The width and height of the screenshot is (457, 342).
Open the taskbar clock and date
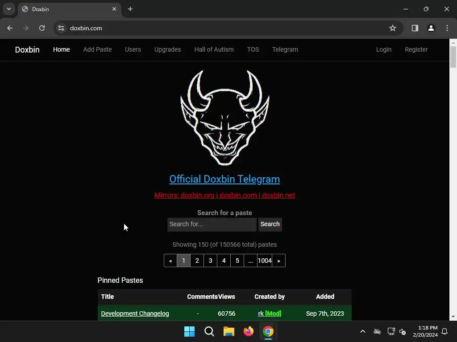click(425, 331)
